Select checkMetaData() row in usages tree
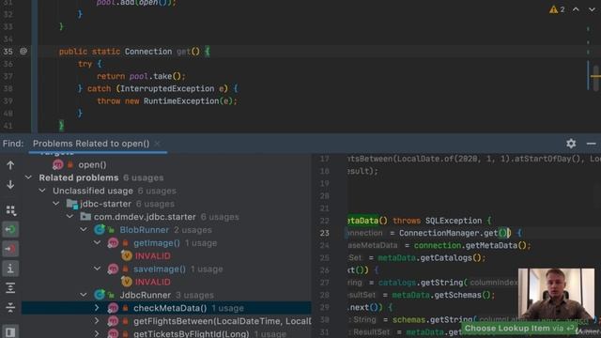The image size is (601, 338). tap(166, 308)
